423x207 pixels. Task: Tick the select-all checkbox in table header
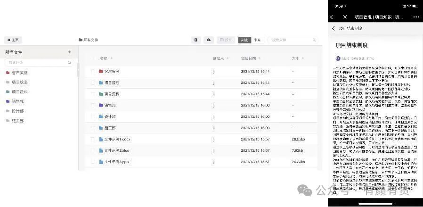(93, 58)
